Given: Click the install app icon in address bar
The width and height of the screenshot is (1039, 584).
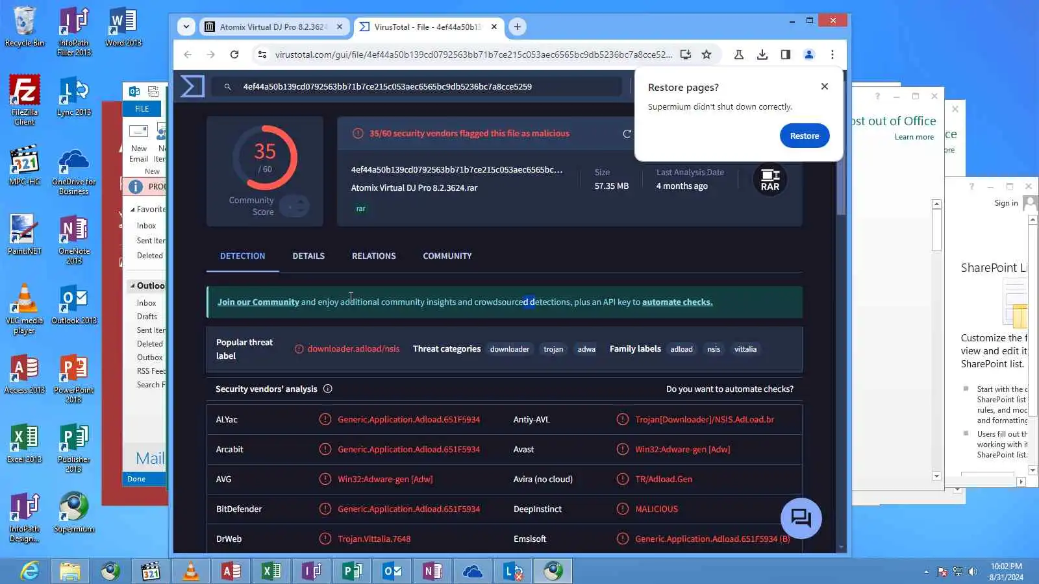Looking at the screenshot, I should (686, 55).
